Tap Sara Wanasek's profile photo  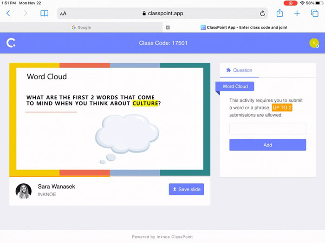click(x=24, y=191)
